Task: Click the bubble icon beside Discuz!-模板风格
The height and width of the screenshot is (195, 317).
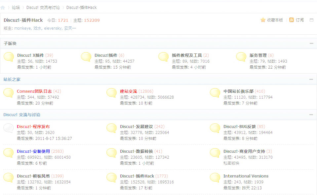Action: tap(9, 178)
